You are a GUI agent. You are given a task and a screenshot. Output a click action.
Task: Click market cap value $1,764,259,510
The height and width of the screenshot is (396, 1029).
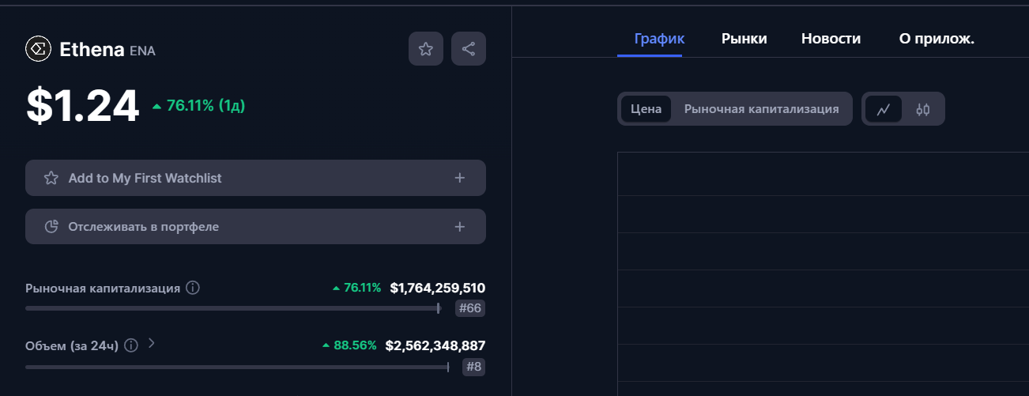point(438,288)
